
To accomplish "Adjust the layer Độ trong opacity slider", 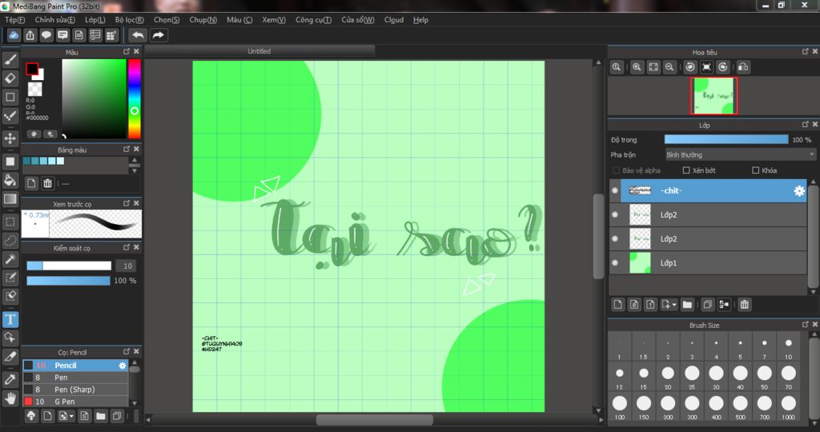I will coord(726,139).
